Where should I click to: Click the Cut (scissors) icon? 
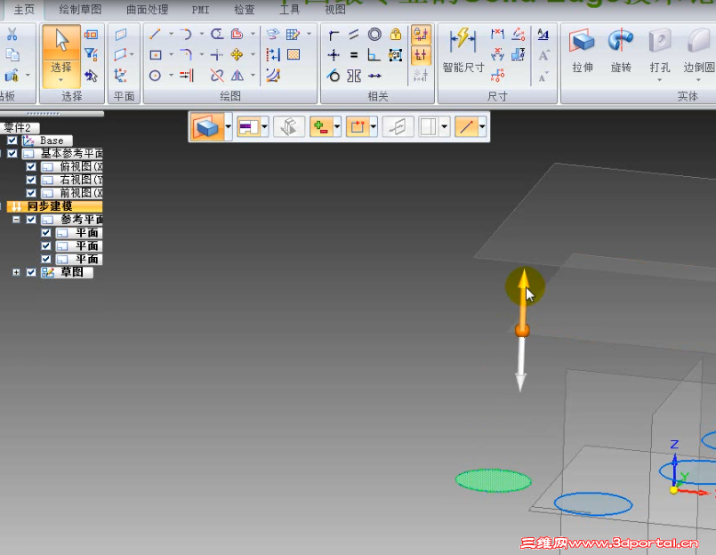coord(12,34)
